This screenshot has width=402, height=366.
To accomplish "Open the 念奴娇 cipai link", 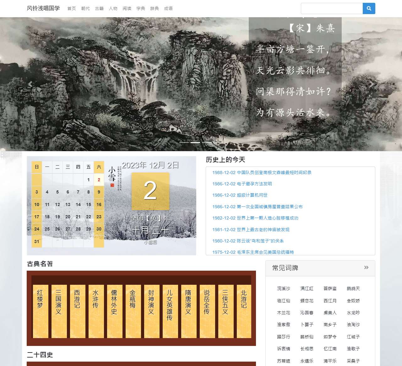I will [353, 301].
